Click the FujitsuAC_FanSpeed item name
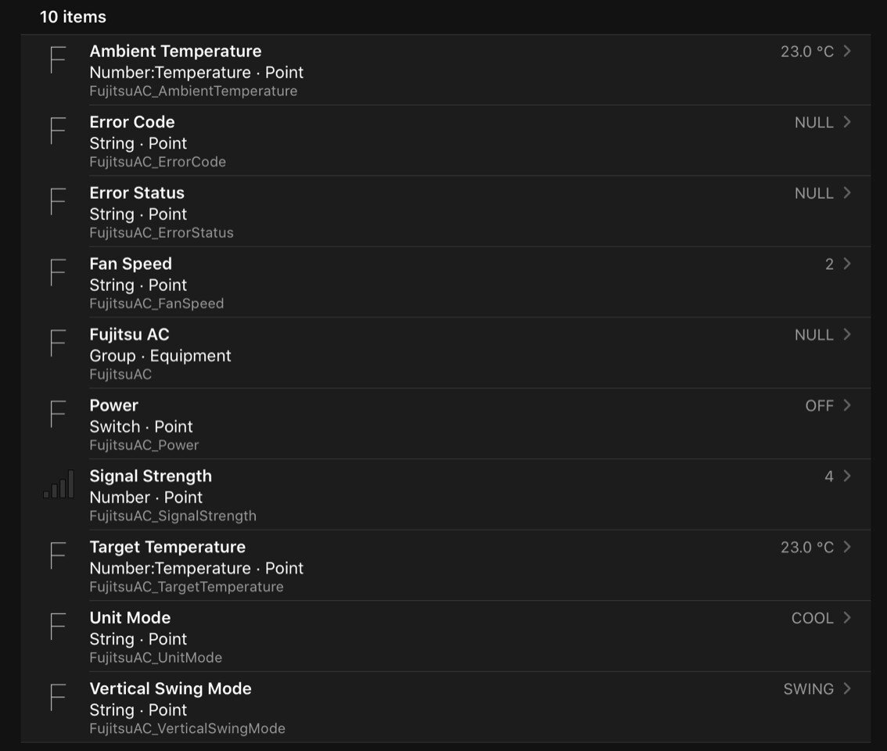The width and height of the screenshot is (887, 751). 156,304
